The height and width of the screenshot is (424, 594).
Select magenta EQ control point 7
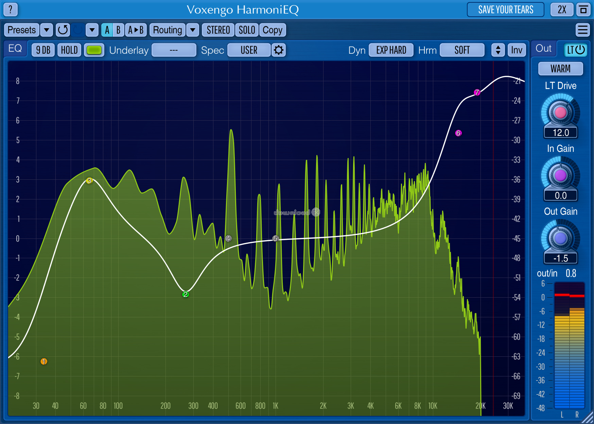(x=477, y=92)
